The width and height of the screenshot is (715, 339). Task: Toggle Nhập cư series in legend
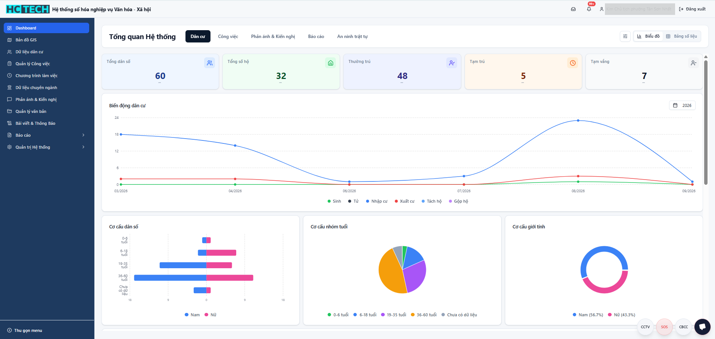377,201
